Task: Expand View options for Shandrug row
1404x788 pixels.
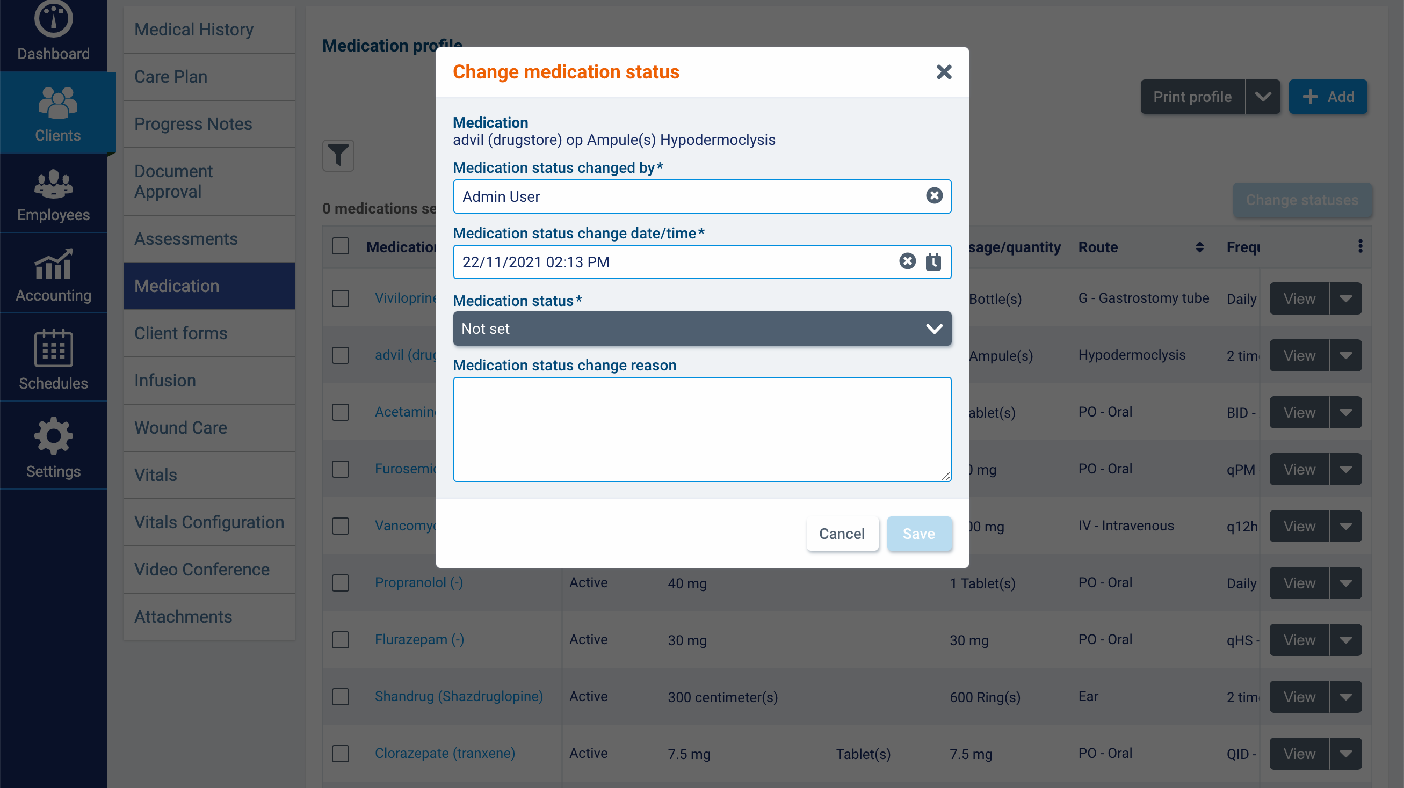Action: tap(1345, 697)
